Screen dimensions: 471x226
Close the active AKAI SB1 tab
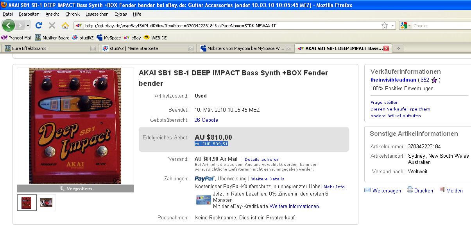click(x=386, y=48)
